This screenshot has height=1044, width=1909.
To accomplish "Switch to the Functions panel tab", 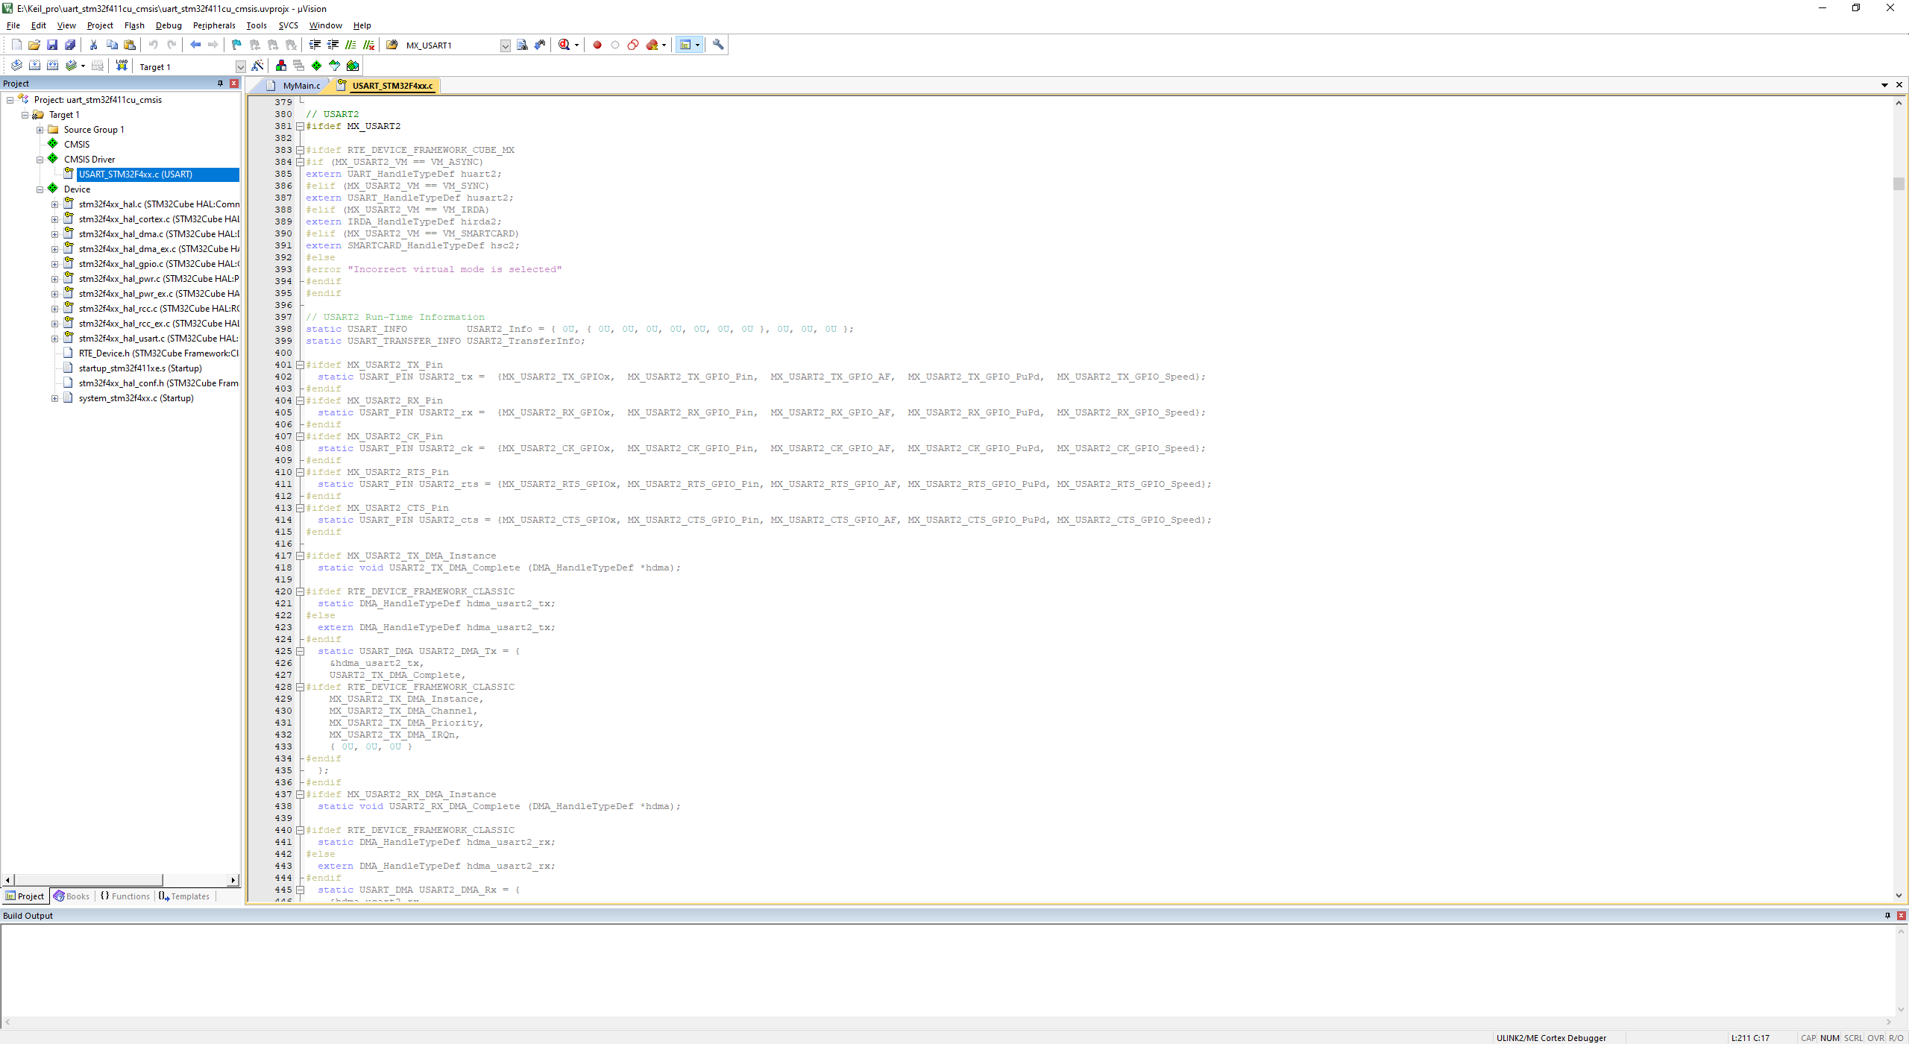I will point(126,896).
